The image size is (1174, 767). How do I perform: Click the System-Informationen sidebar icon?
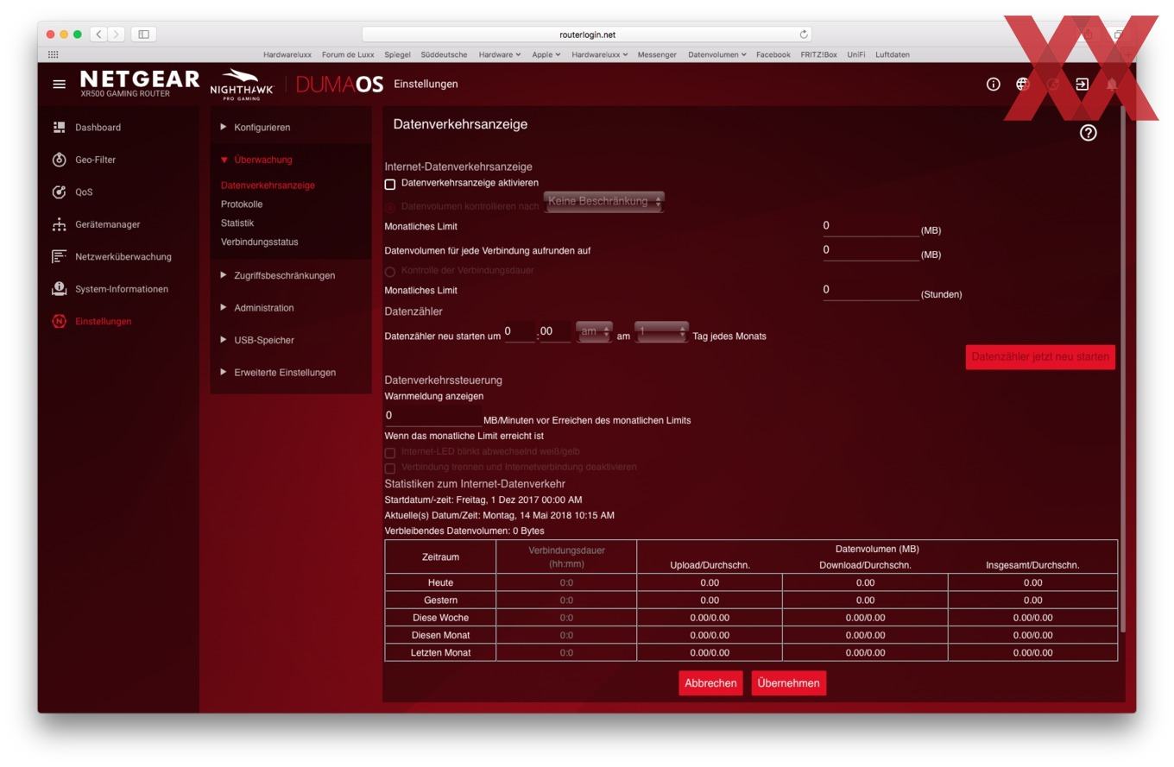click(x=59, y=289)
